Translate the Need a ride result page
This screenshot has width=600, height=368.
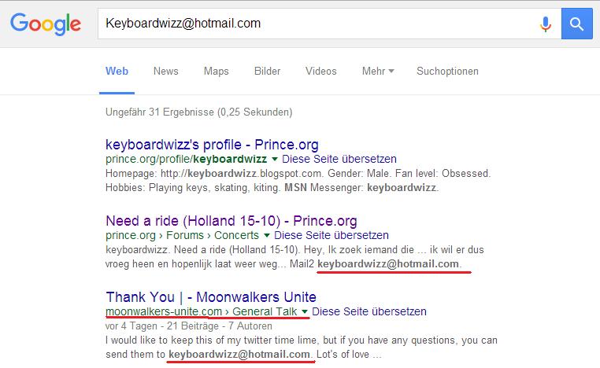click(331, 235)
